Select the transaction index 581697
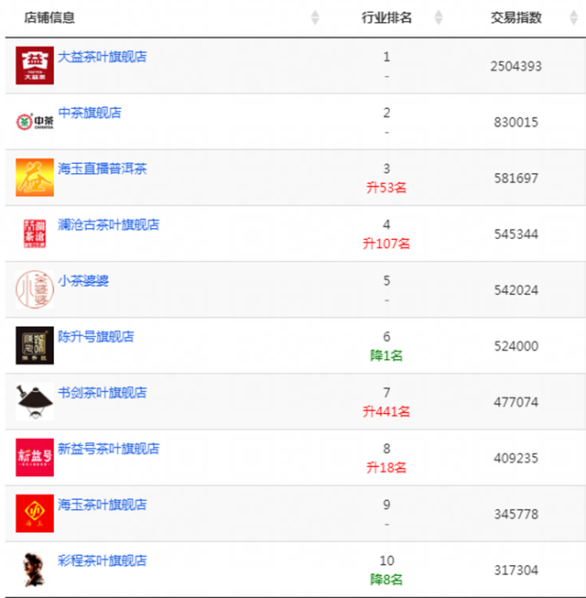This screenshot has height=598, width=586. [516, 178]
